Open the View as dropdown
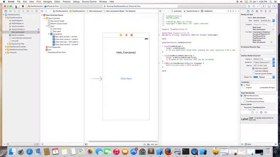The height and width of the screenshot is (157, 280). pyautogui.click(x=264, y=65)
